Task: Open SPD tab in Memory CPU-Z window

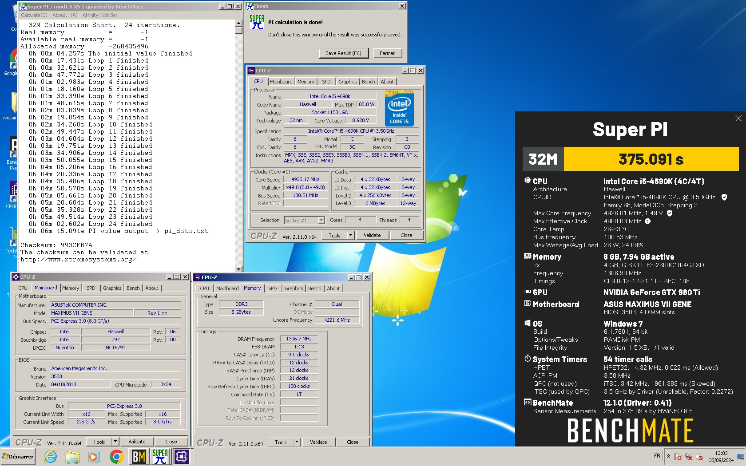Action: tap(273, 288)
